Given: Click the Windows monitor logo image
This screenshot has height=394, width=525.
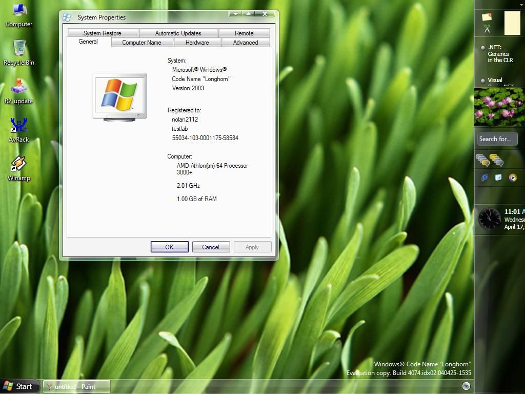Looking at the screenshot, I should tap(120, 97).
